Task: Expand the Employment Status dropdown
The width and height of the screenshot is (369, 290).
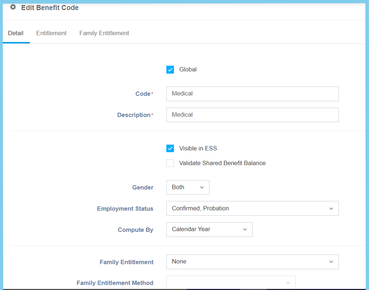Action: pos(252,209)
